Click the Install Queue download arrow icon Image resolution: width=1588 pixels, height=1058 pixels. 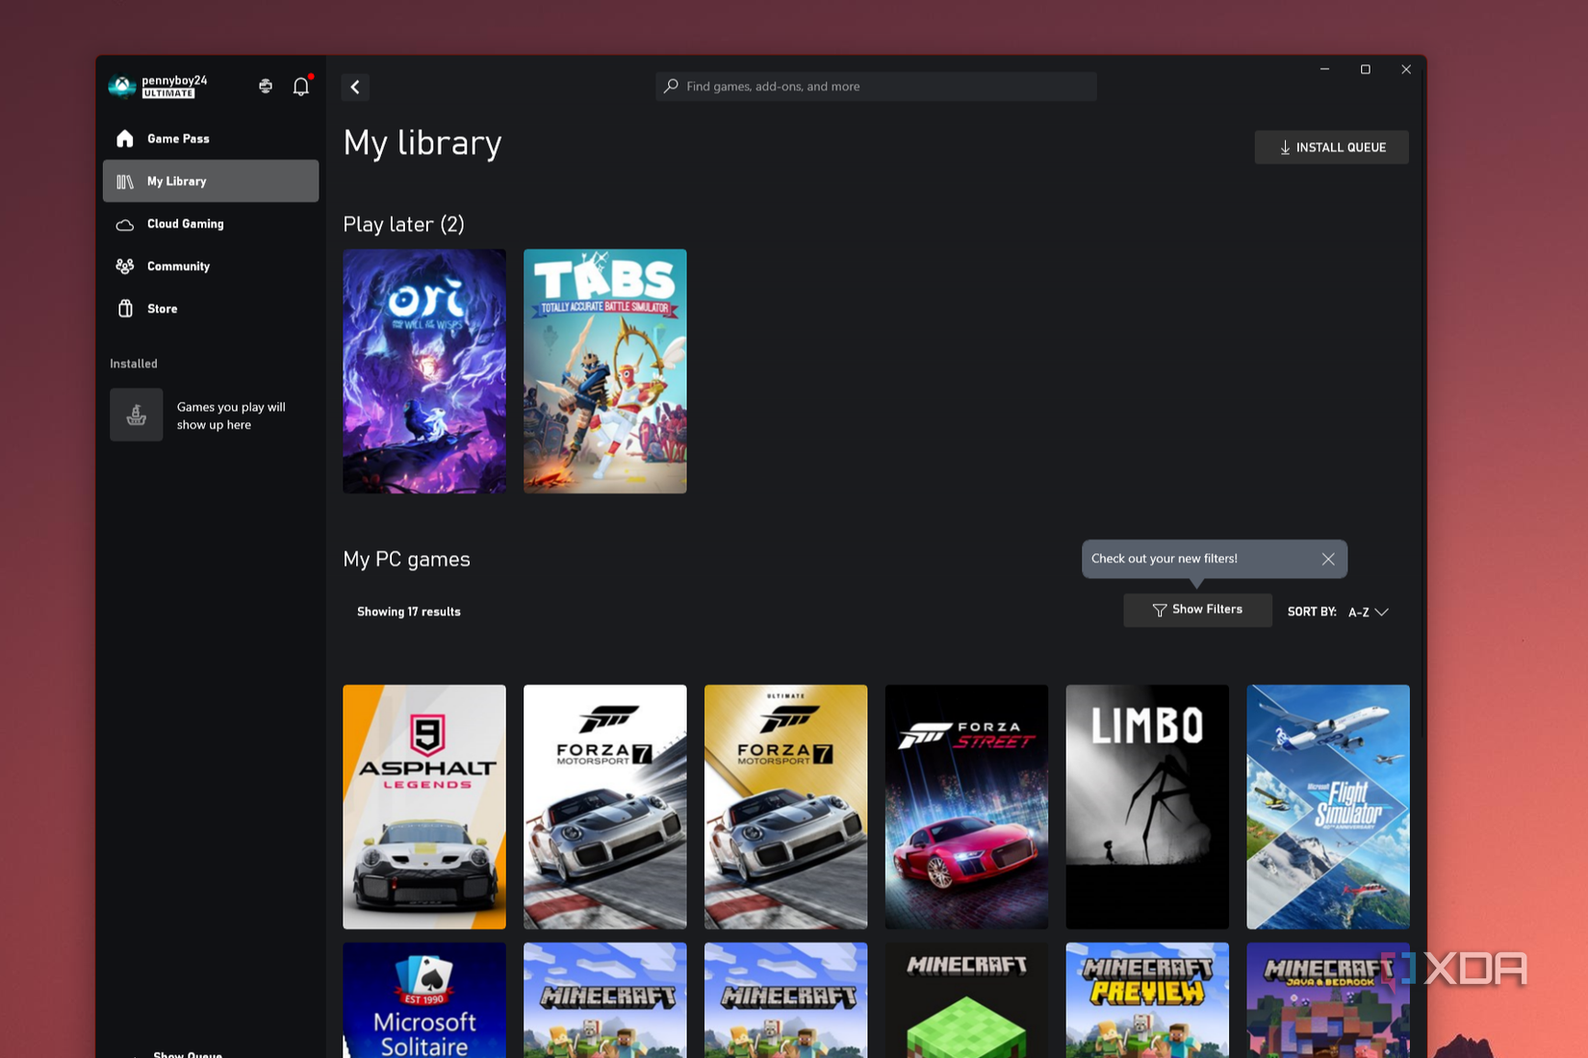coord(1285,147)
